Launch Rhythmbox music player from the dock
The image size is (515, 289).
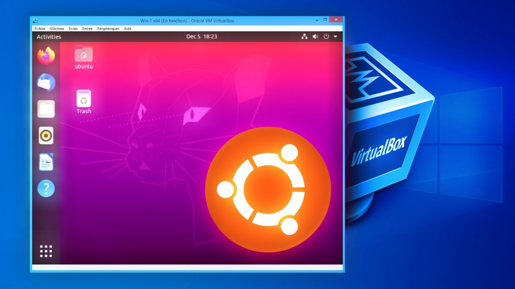click(x=46, y=136)
